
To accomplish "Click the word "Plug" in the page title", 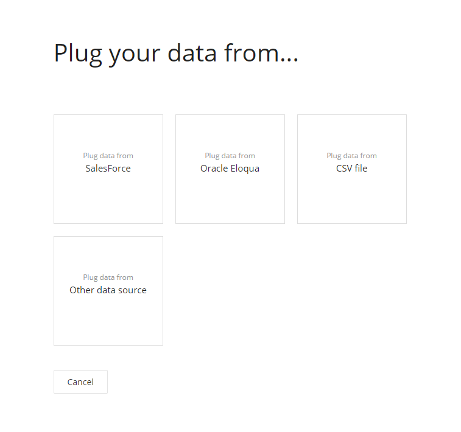I will pos(79,54).
